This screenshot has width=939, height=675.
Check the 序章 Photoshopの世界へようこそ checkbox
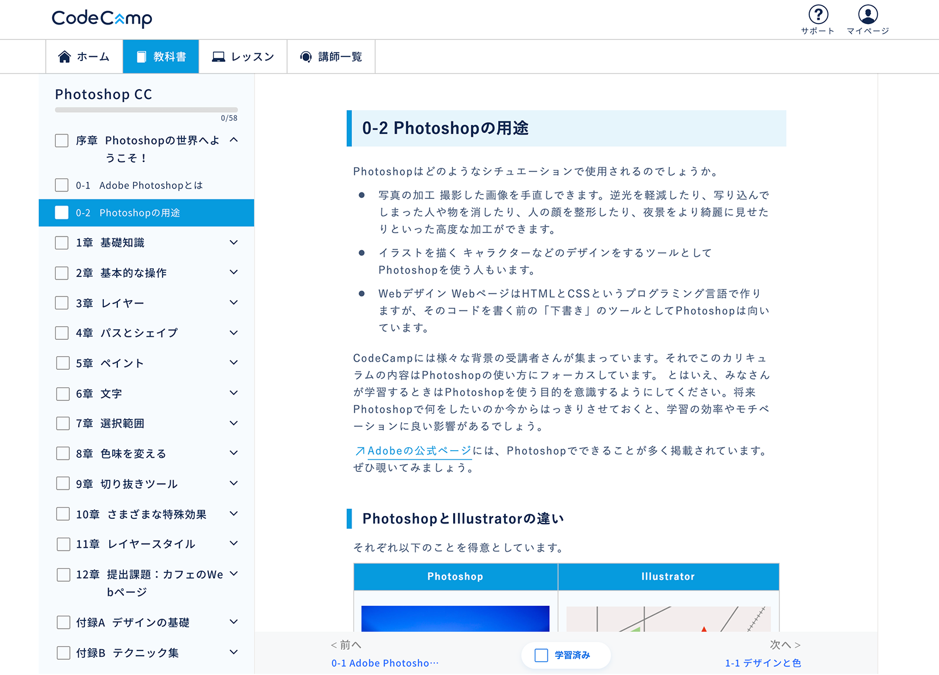(62, 140)
